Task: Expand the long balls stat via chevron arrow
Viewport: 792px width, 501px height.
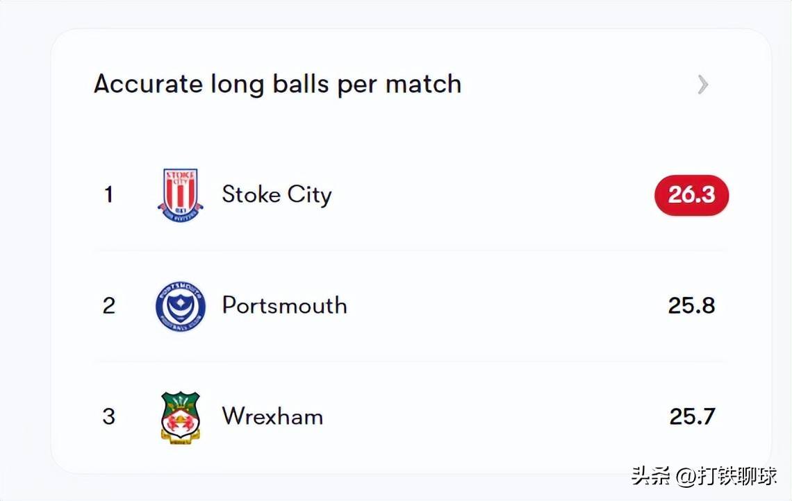Action: tap(703, 85)
